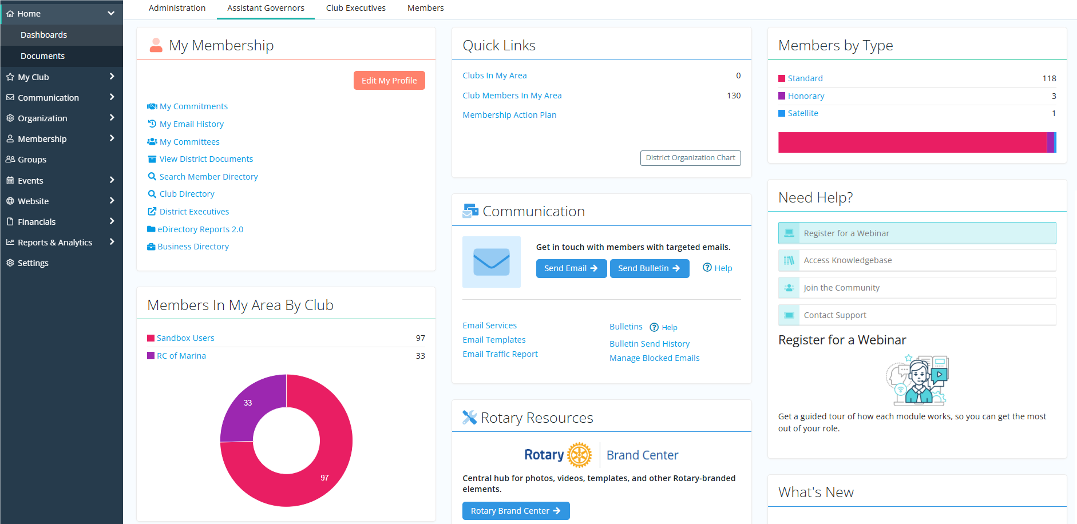Click the Help link beside Send Bulletin
The height and width of the screenshot is (524, 1077).
pyautogui.click(x=717, y=268)
